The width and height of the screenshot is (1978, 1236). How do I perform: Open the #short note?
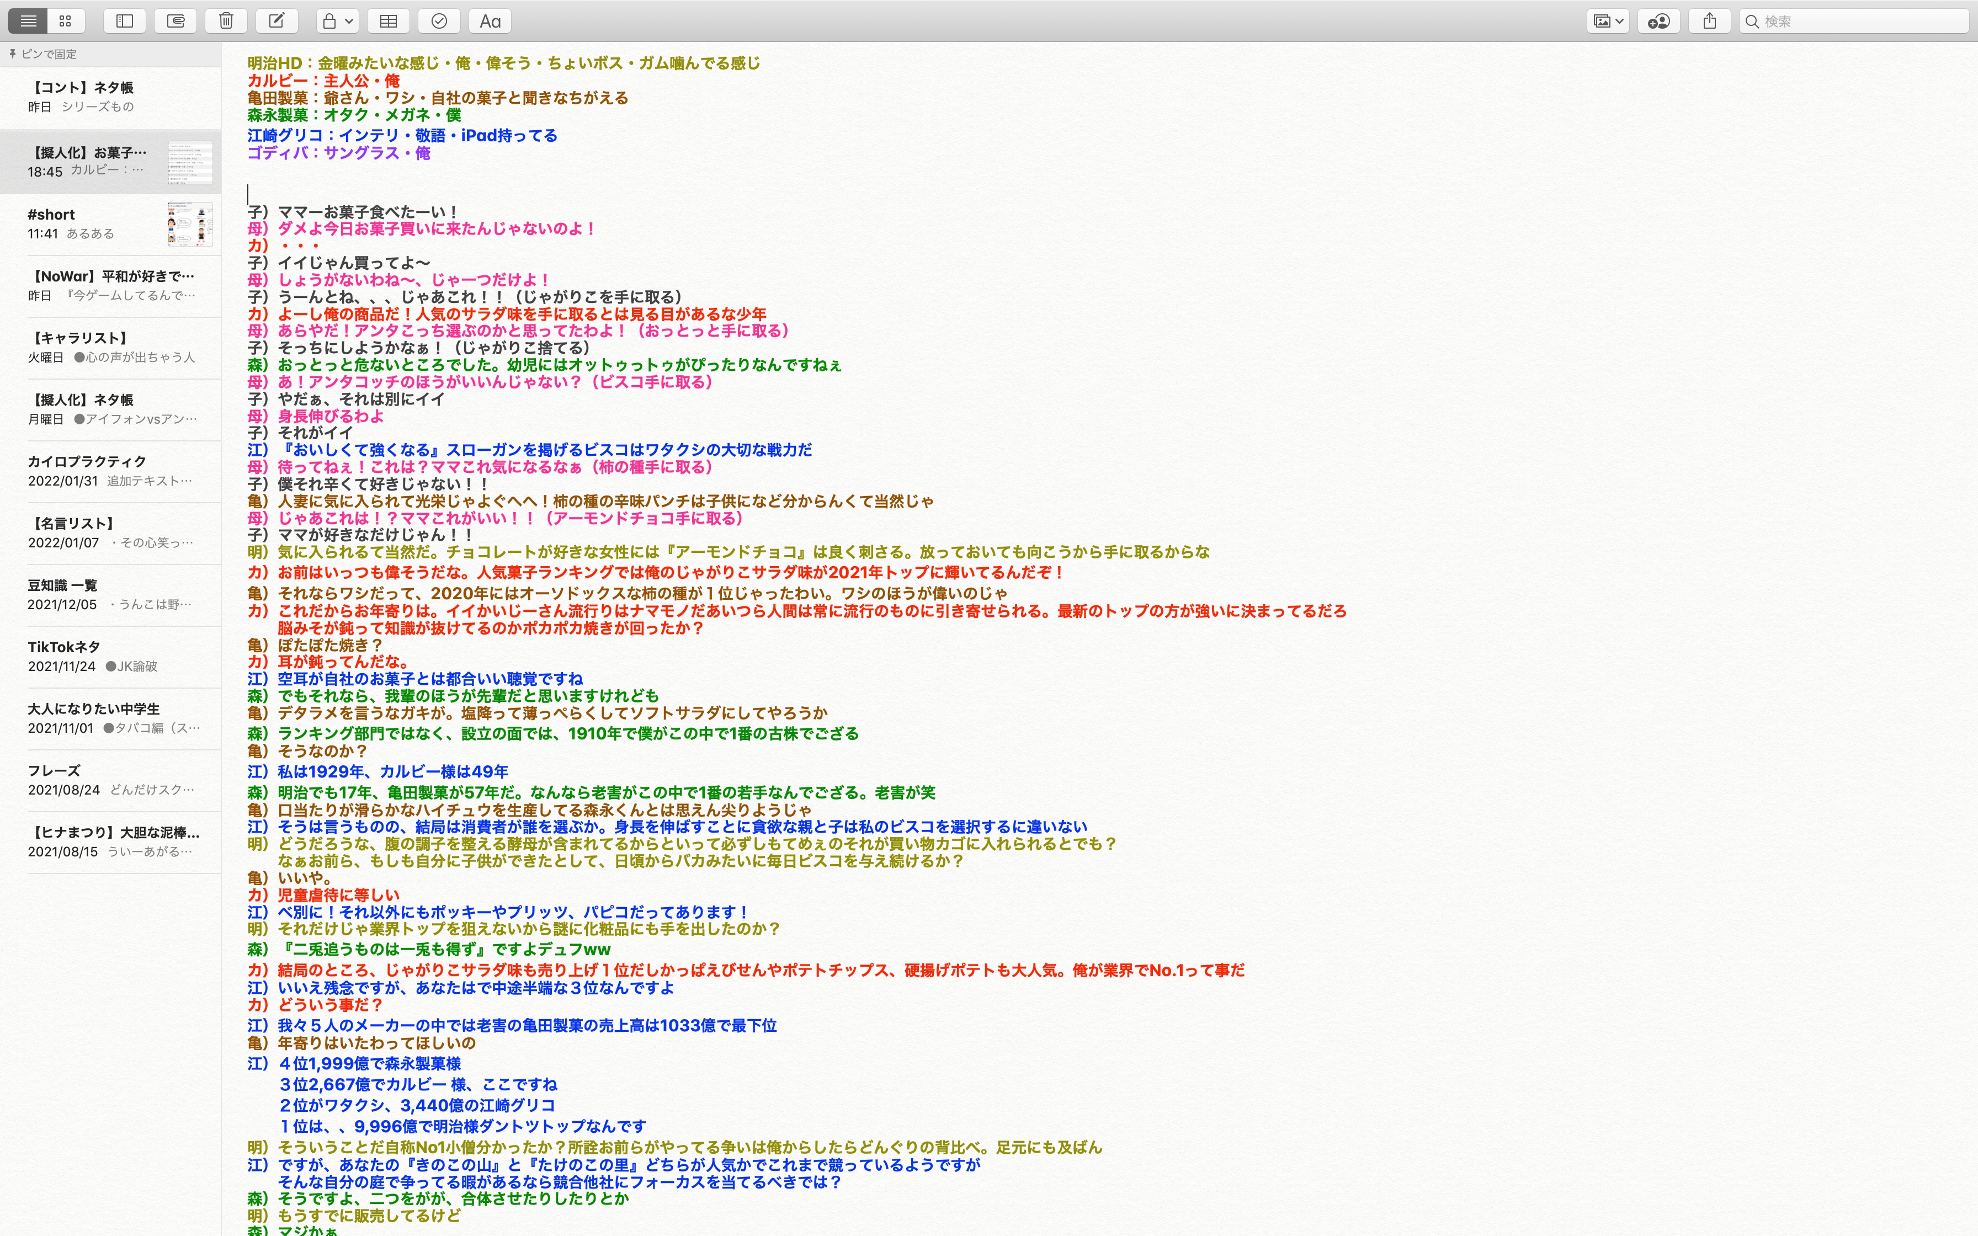point(110,224)
